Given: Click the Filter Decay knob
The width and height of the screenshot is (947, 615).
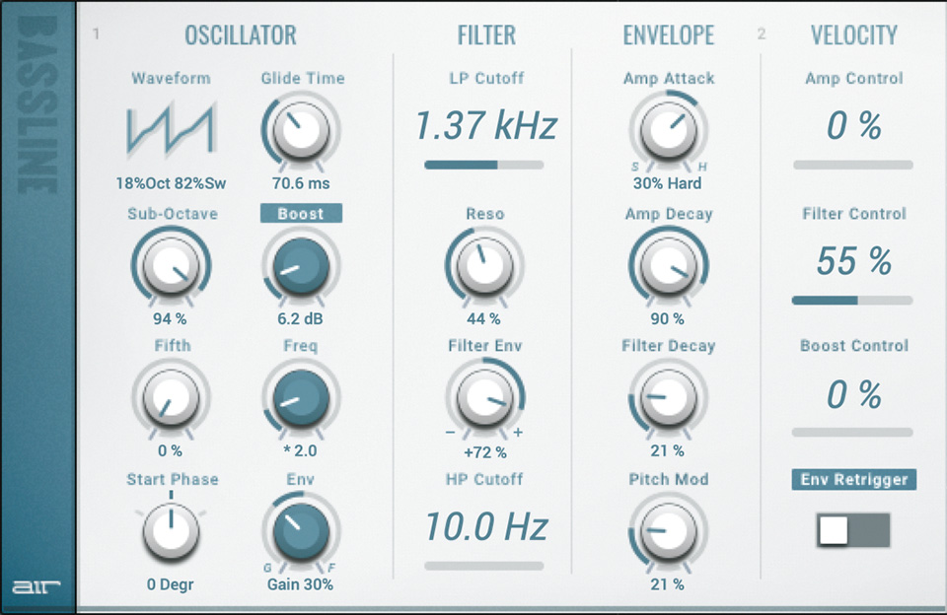Looking at the screenshot, I should pyautogui.click(x=668, y=398).
